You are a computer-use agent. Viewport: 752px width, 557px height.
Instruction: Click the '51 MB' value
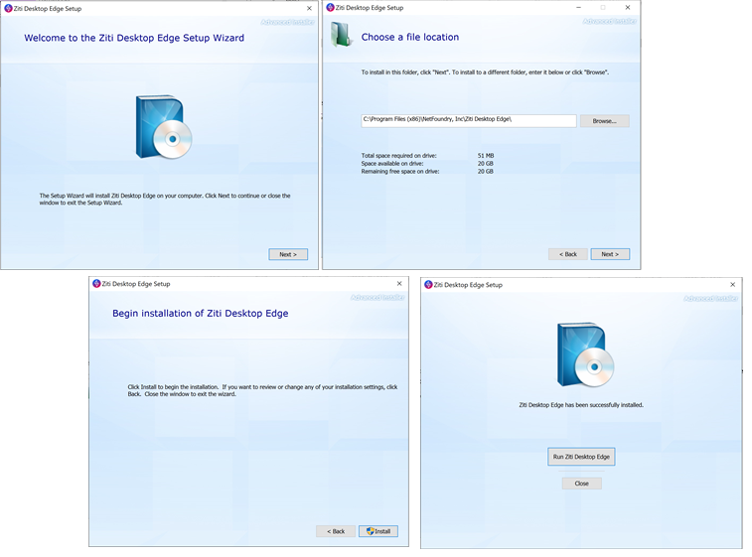click(x=486, y=156)
